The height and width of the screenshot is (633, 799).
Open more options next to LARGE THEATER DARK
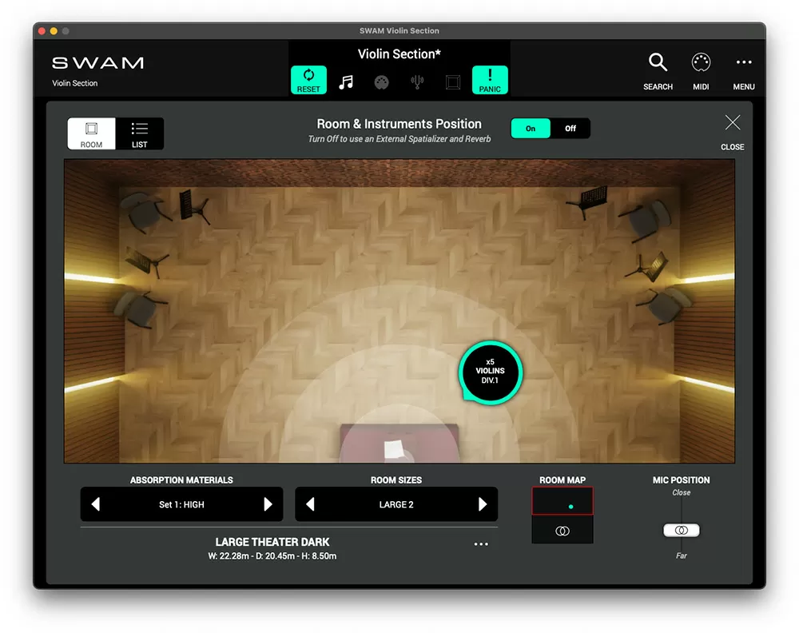tap(481, 543)
